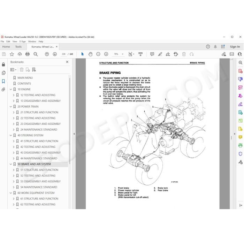Open the zoom percentage dropdown
244x244 pixels.
pos(123,54)
